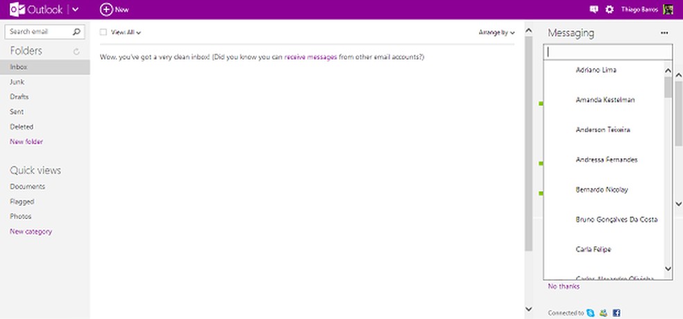This screenshot has height=319, width=683.
Task: Click the Thiago Barros profile picture
Action: 668,9
